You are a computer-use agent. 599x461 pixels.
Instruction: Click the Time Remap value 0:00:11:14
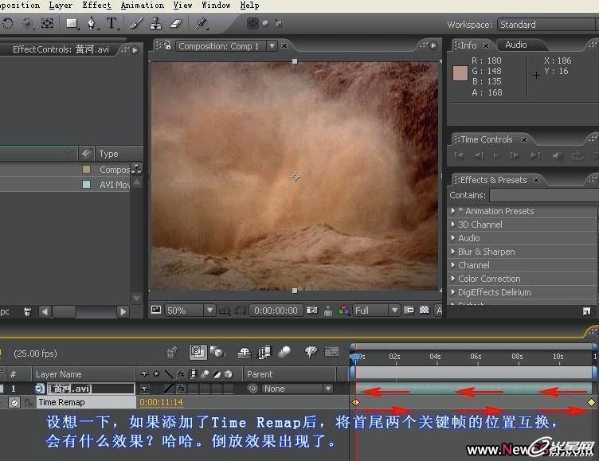point(161,403)
